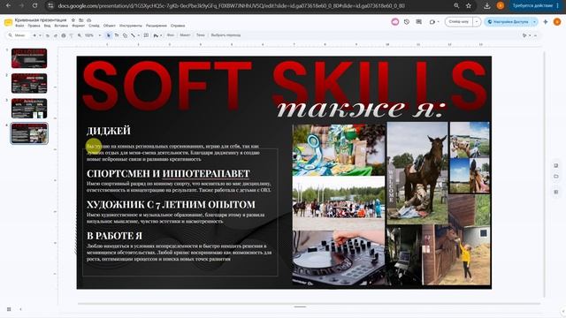Select the Line tool
Image resolution: width=566 pixels, height=318 pixels.
[x=133, y=35]
